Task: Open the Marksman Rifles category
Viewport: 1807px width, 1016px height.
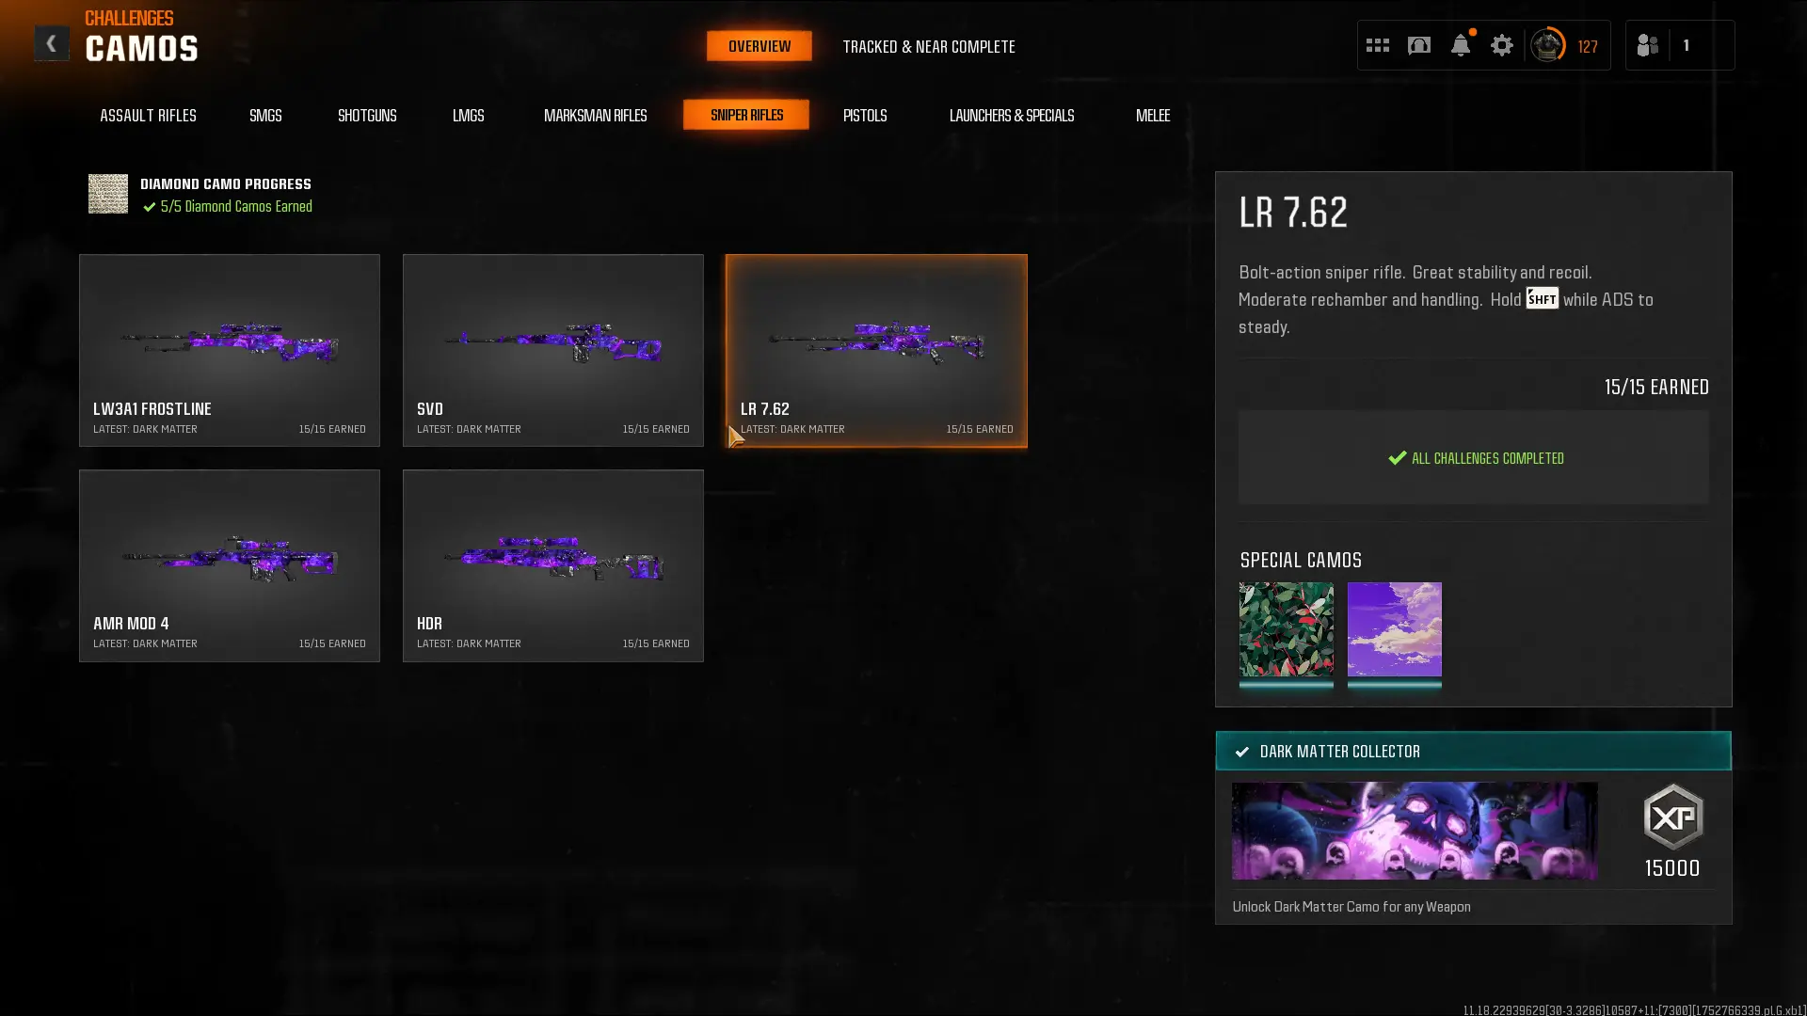Action: [595, 115]
